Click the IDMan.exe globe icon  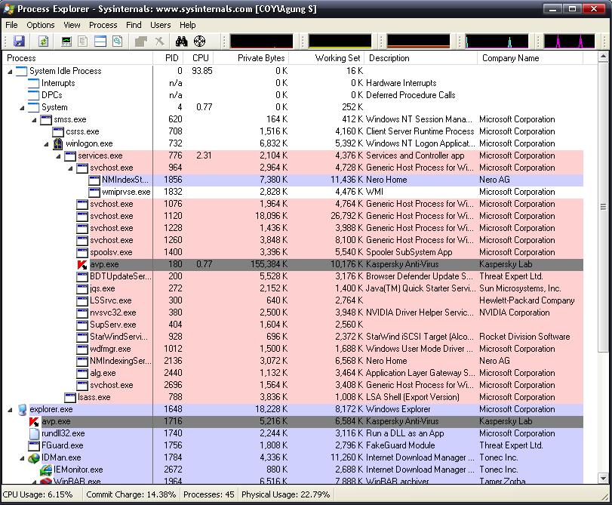tap(34, 457)
